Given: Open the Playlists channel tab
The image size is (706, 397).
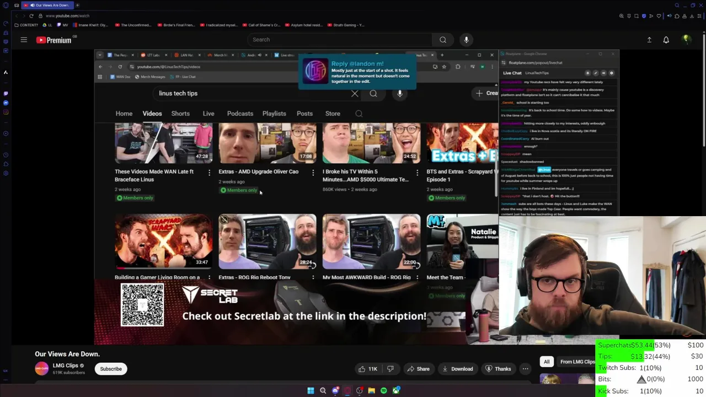Looking at the screenshot, I should click(x=274, y=114).
